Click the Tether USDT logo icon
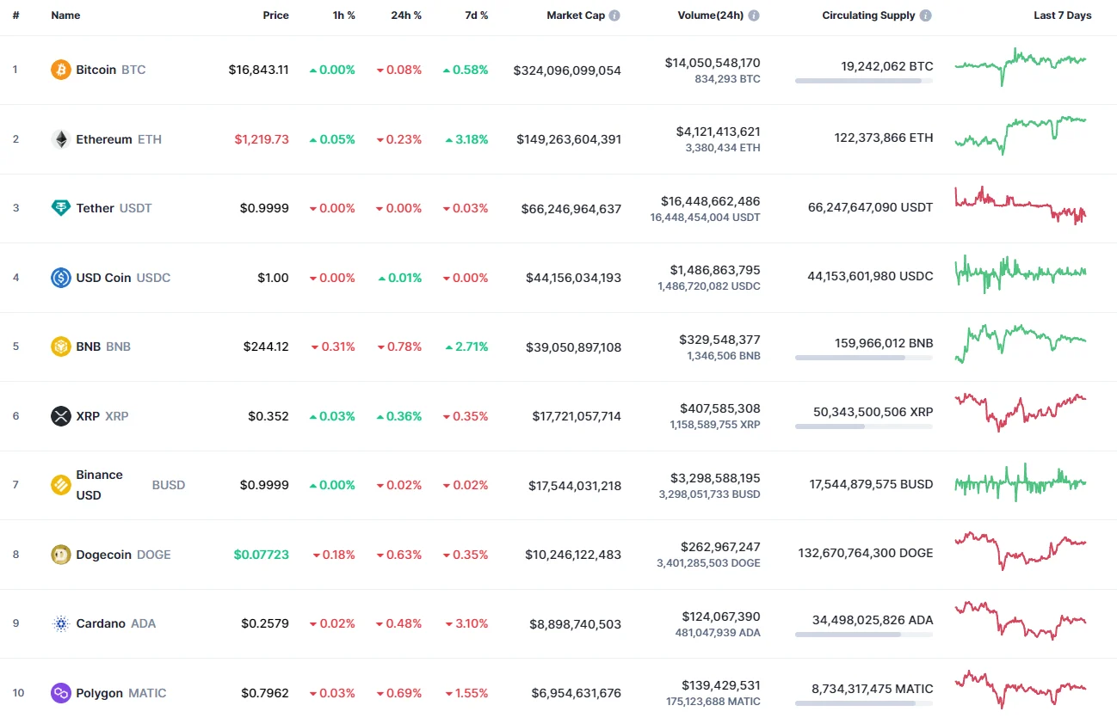1117x724 pixels. [60, 207]
